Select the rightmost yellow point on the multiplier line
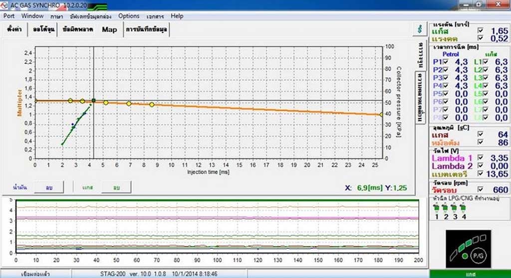 click(381, 115)
